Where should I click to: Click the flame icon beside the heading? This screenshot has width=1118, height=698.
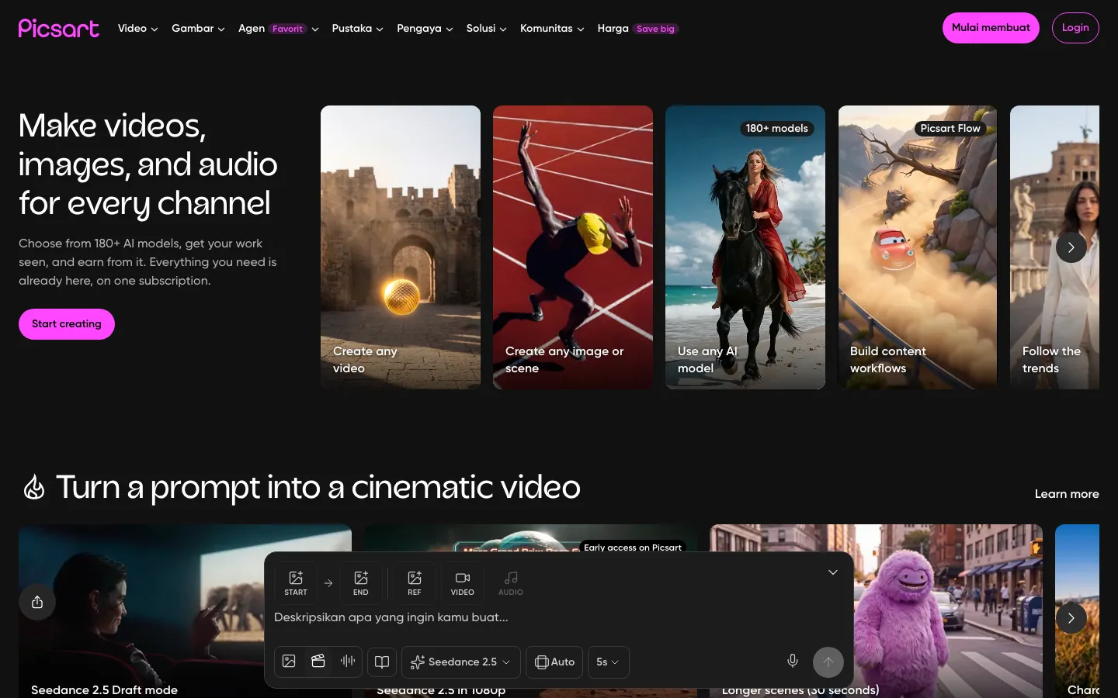(x=33, y=488)
